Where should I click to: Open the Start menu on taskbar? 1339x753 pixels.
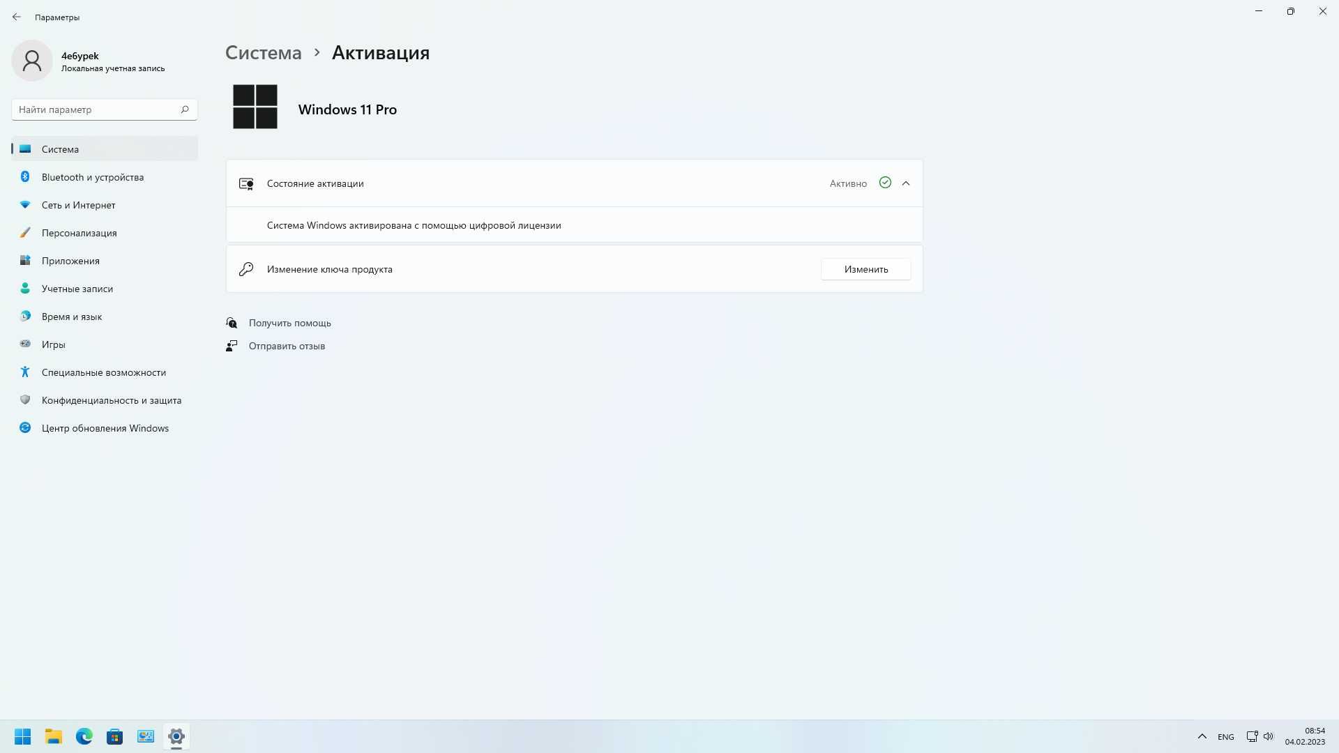tap(22, 736)
